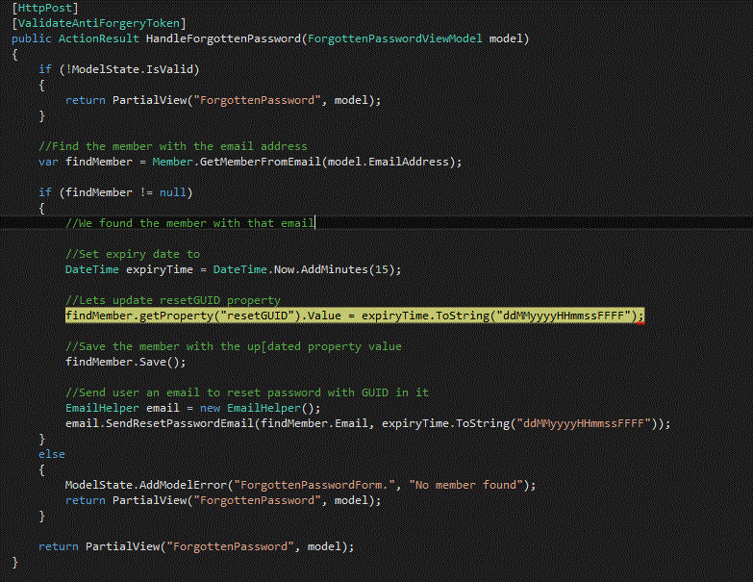The width and height of the screenshot is (753, 582).
Task: Click the GetMemberFromEmail method call
Action: [260, 162]
